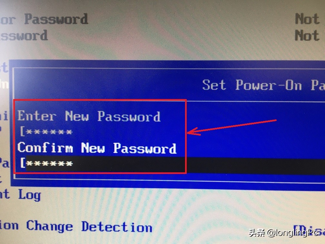Open the Event Log menu entry
The image size is (325, 244).
coord(20,195)
